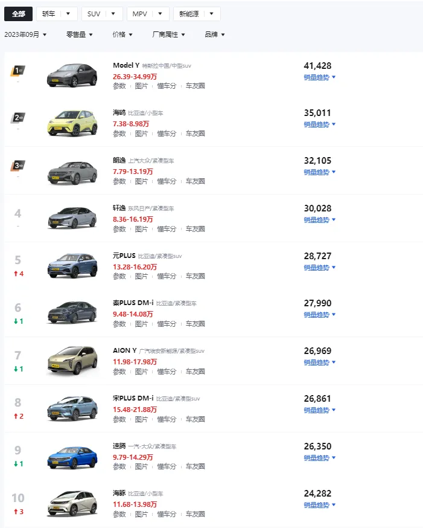This screenshot has width=423, height=528.
Task: Open the 2023年09月 date selector
Action: 25,34
